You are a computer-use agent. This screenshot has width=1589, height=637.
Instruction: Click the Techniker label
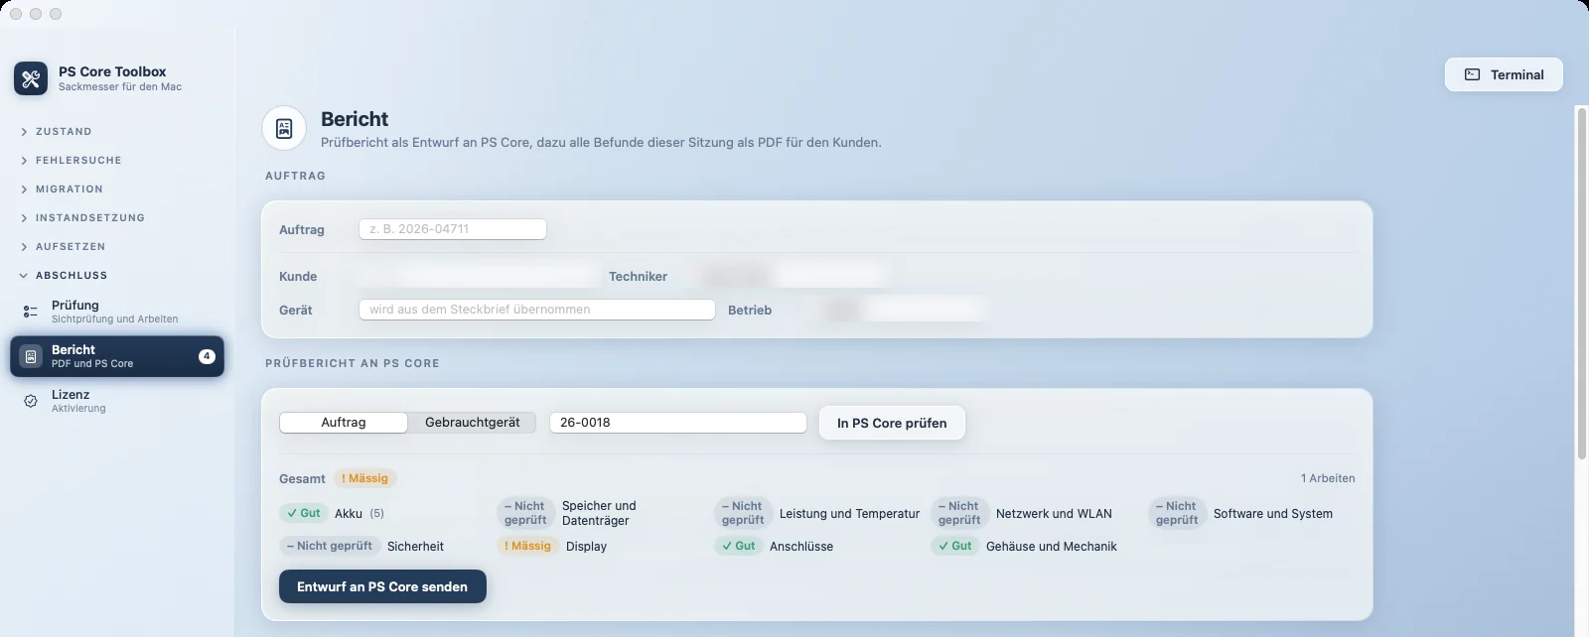click(x=638, y=277)
